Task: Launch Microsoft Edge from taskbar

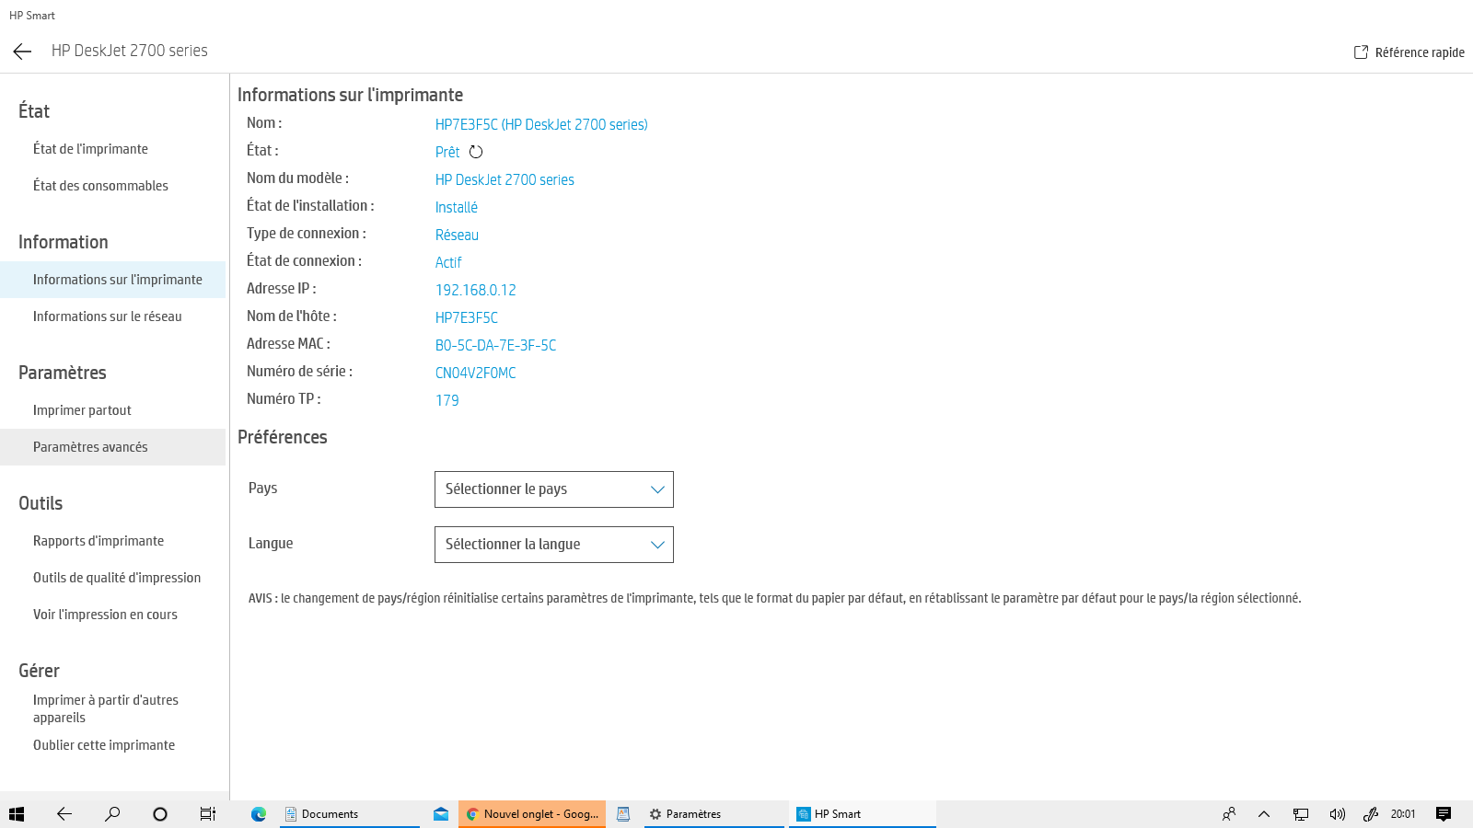Action: [259, 814]
